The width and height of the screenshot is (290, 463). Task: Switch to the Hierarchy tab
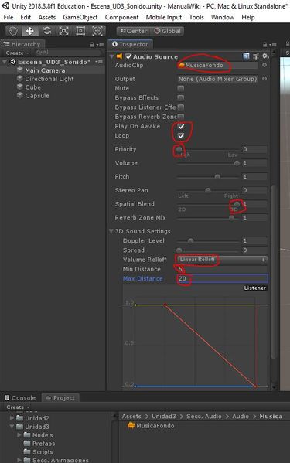(x=22, y=44)
